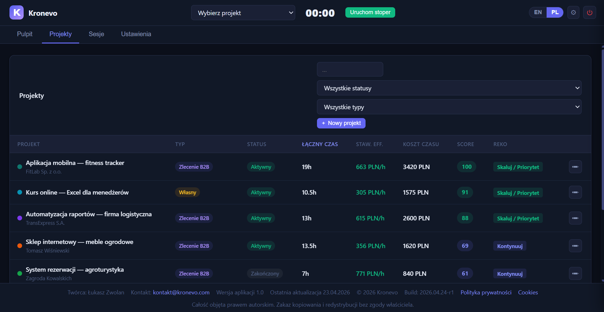Open actions menu for System rezerwacji project
Screen dimensions: 604x312
point(575,274)
